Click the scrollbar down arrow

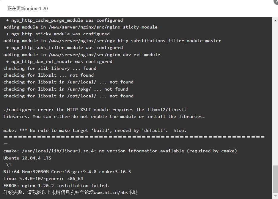pyautogui.click(x=275, y=196)
